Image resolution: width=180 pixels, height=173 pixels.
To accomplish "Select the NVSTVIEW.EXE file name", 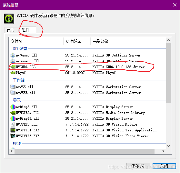I will [x=27, y=136].
